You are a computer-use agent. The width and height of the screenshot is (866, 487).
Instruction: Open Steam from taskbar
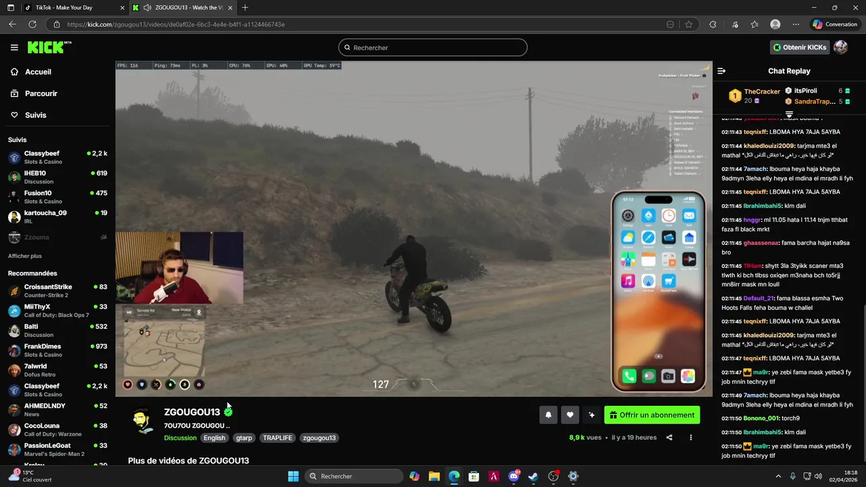point(533,476)
